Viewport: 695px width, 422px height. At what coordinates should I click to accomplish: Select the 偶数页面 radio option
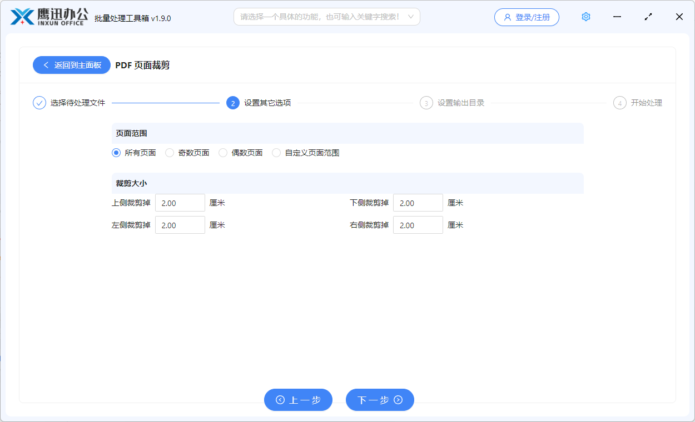coord(222,152)
